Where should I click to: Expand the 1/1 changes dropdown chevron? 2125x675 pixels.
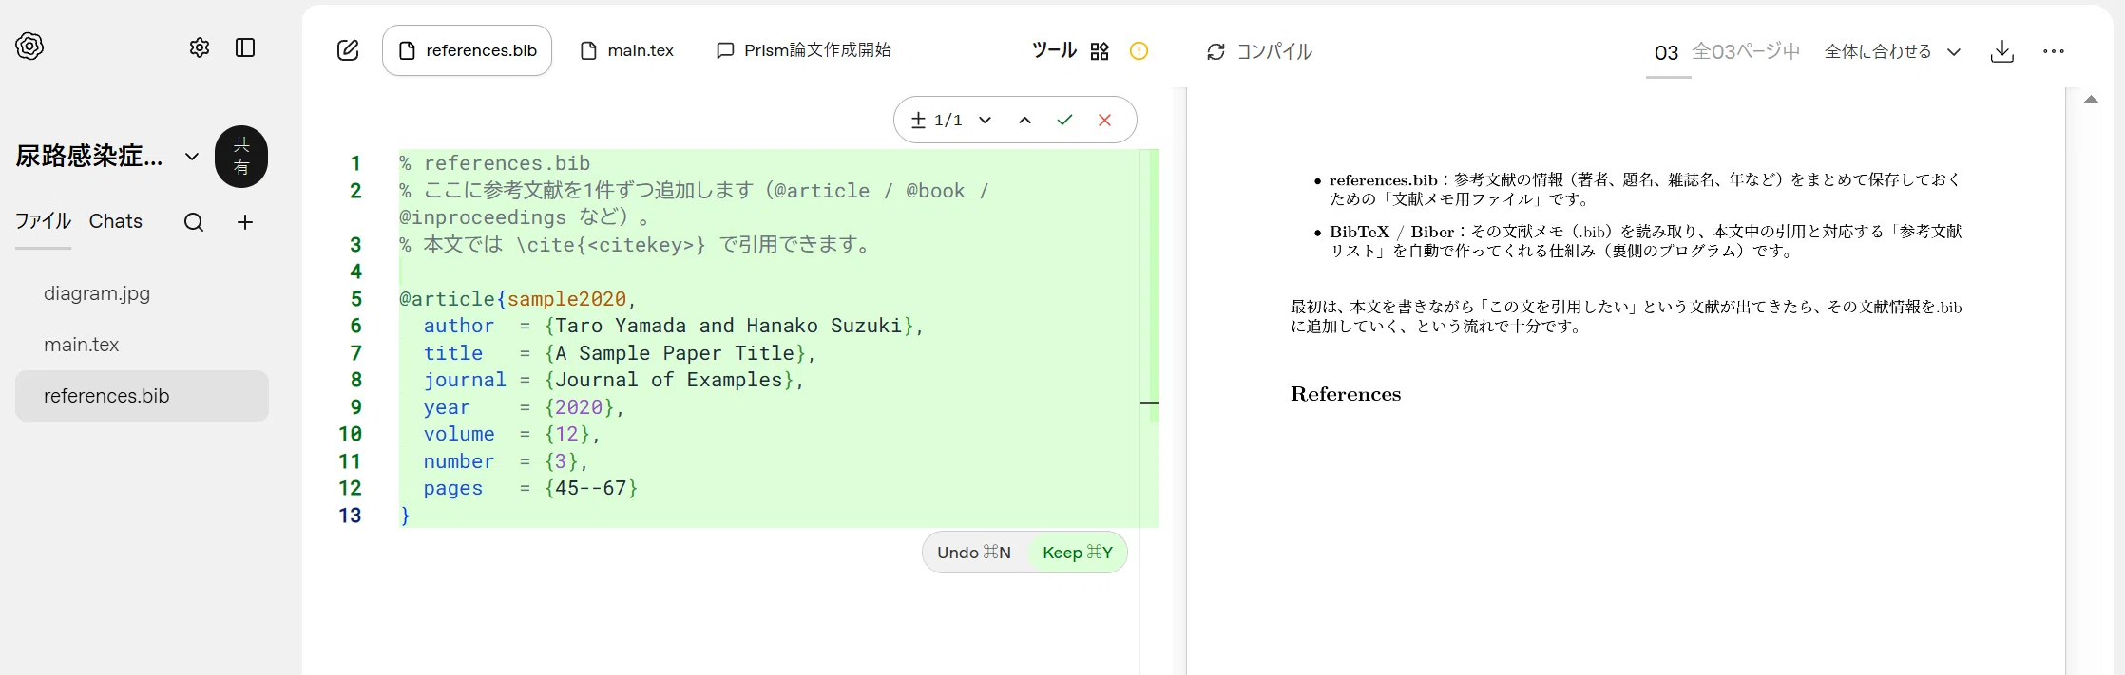[985, 121]
